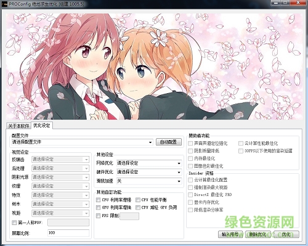
Task: Click the 输入序号 button
Action: pyautogui.click(x=230, y=234)
